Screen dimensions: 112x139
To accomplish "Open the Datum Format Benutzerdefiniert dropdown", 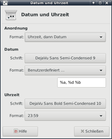I will pos(65,70).
